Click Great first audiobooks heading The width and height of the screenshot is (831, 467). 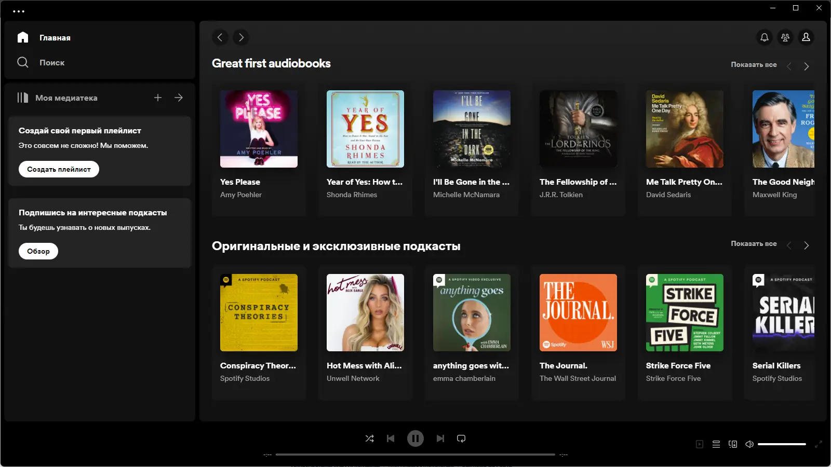click(271, 63)
